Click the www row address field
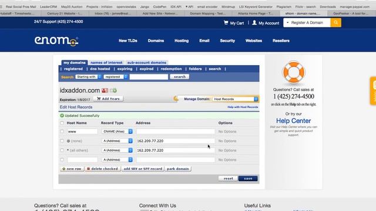Image resolution: width=376 pixels, height=211 pixels. pos(176,131)
